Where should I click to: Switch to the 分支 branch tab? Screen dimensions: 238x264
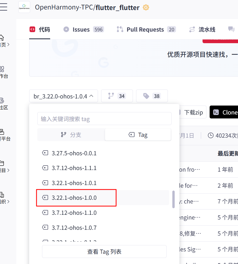click(x=71, y=135)
